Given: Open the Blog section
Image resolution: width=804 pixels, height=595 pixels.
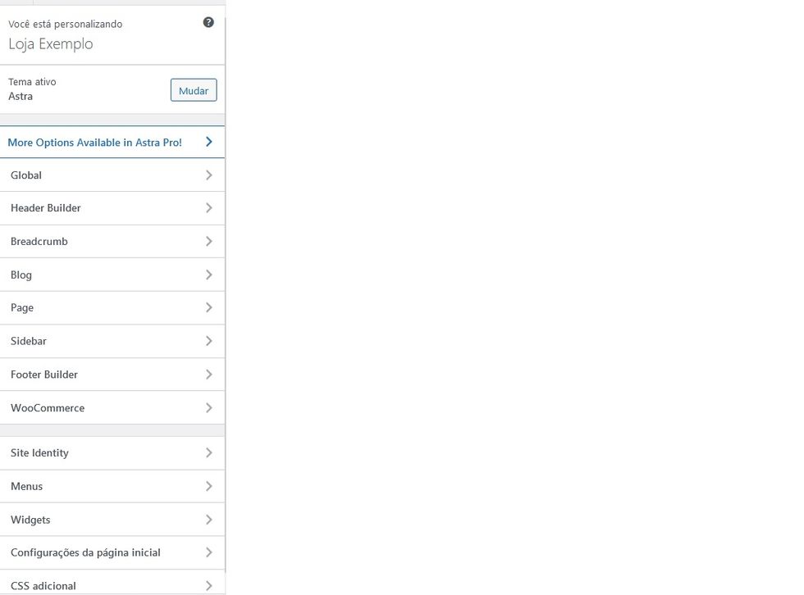Looking at the screenshot, I should coord(112,275).
